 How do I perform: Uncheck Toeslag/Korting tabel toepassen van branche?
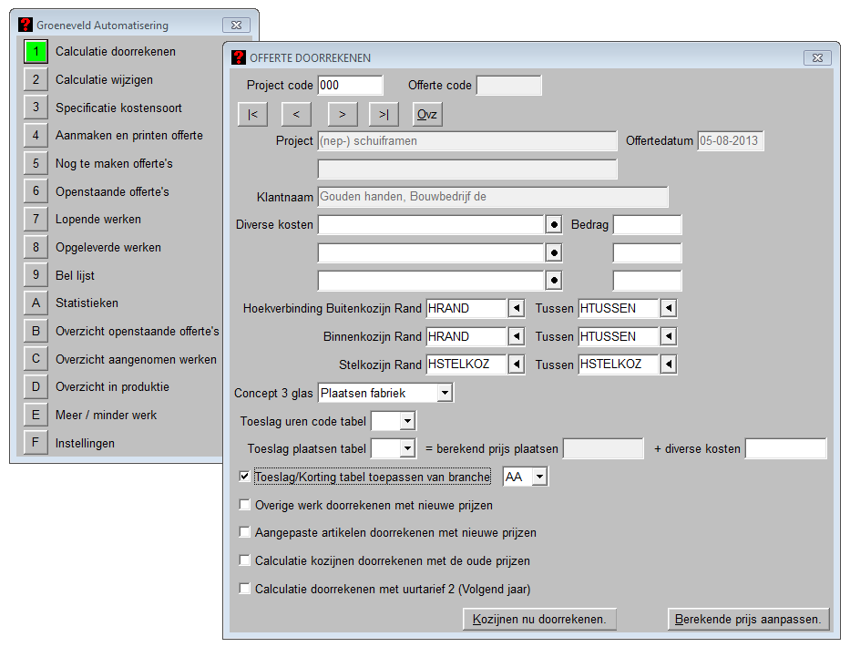[x=243, y=477]
